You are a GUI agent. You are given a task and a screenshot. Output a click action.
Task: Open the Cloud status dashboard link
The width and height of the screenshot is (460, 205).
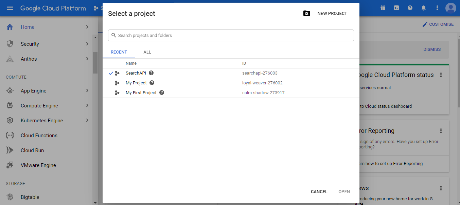pos(386,106)
